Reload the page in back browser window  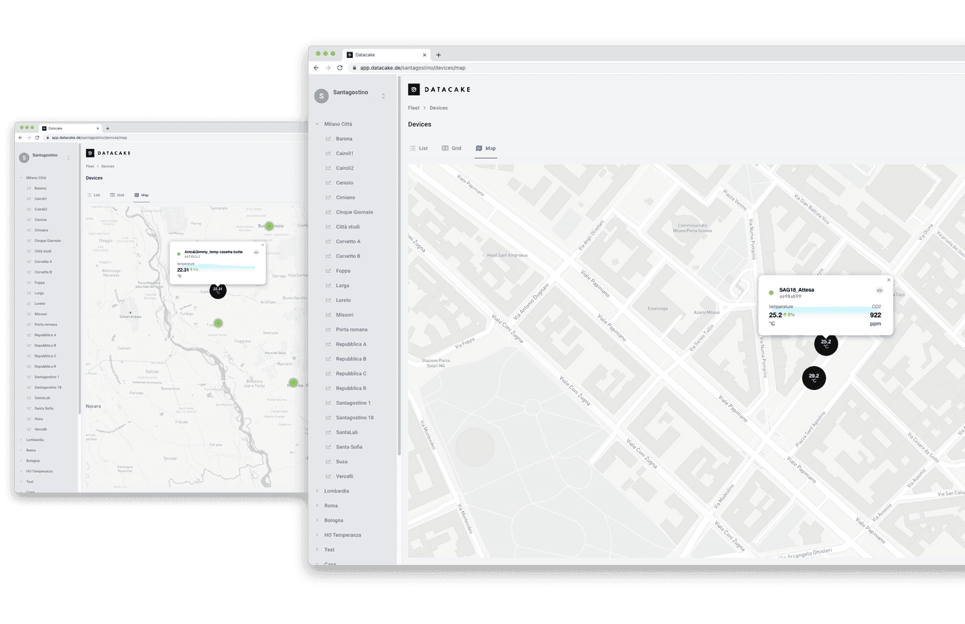37,137
